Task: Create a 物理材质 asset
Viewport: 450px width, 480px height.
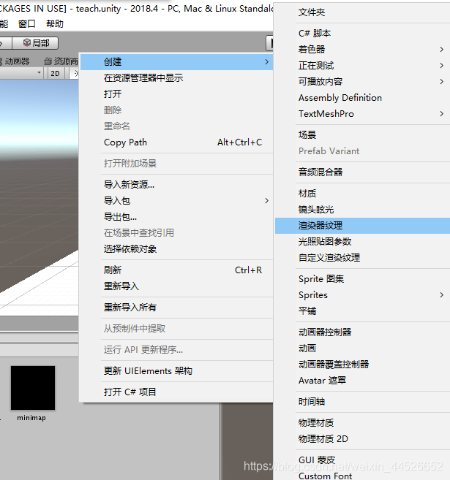Action: coord(362,423)
